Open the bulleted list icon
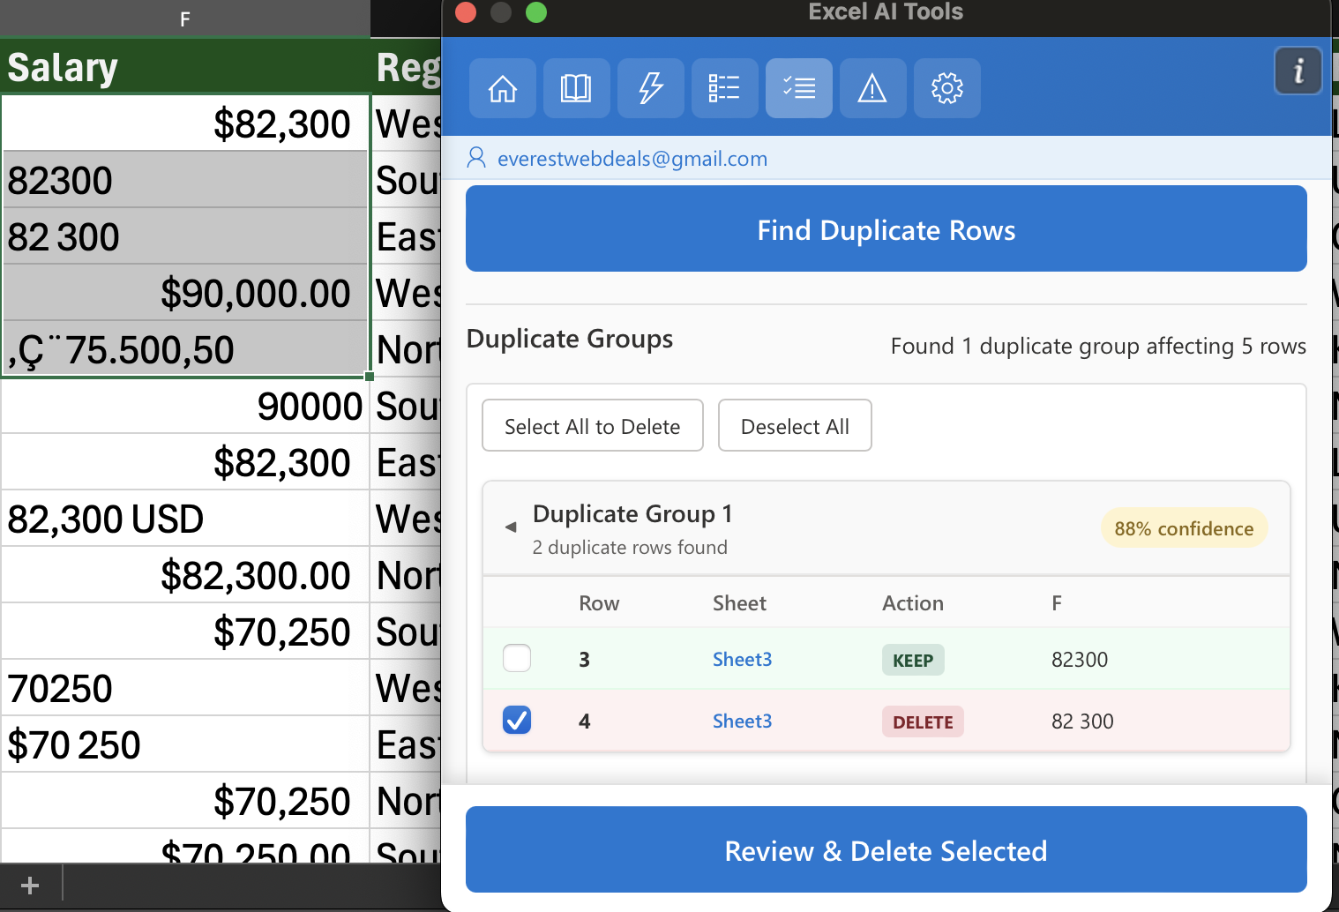Viewport: 1339px width, 912px height. click(724, 88)
